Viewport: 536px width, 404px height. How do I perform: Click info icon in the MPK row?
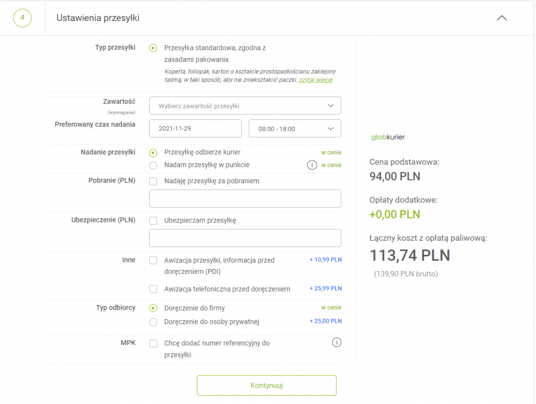click(x=337, y=343)
